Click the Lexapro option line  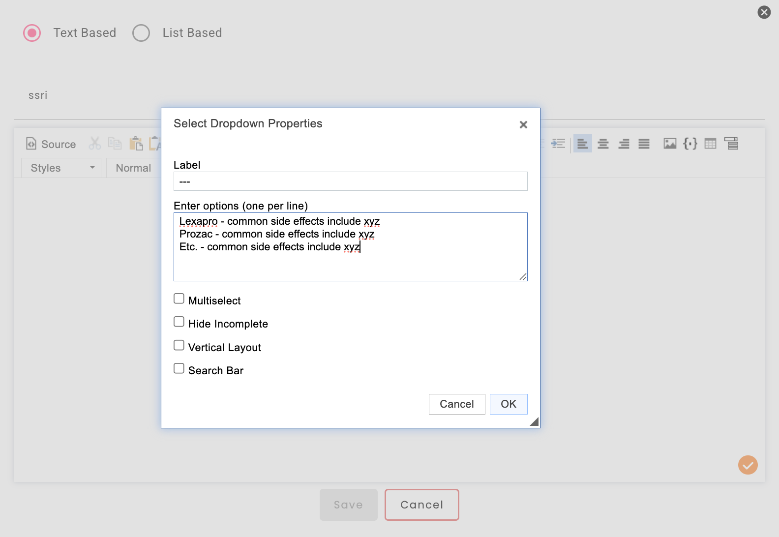pos(279,221)
